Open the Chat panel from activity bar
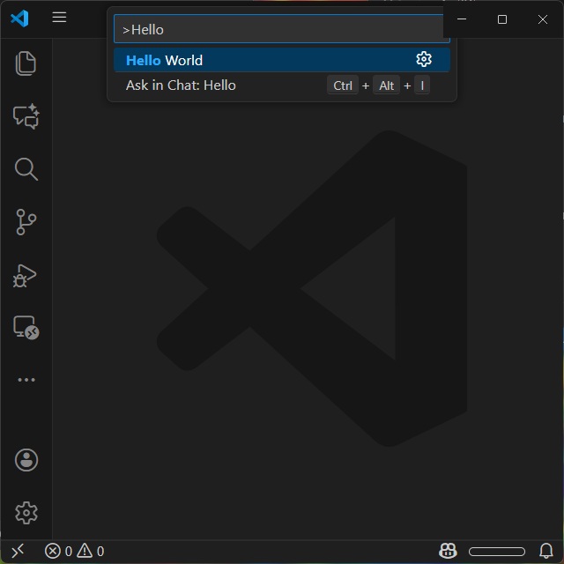Image resolution: width=564 pixels, height=564 pixels. (x=26, y=116)
